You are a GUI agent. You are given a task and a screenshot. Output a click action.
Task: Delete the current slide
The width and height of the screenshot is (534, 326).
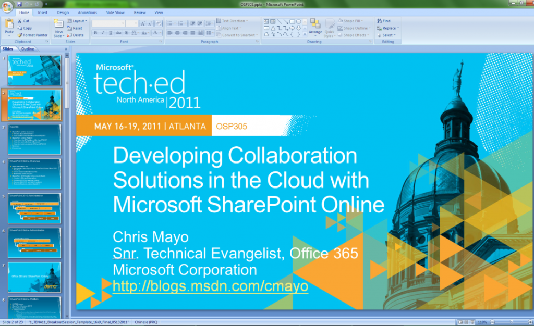tap(75, 35)
